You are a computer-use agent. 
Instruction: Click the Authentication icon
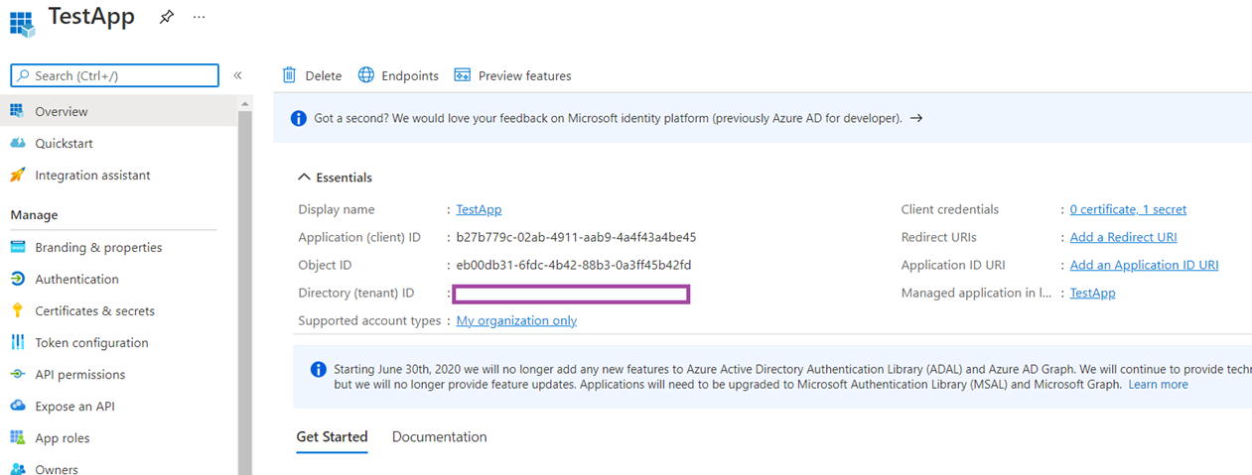18,279
